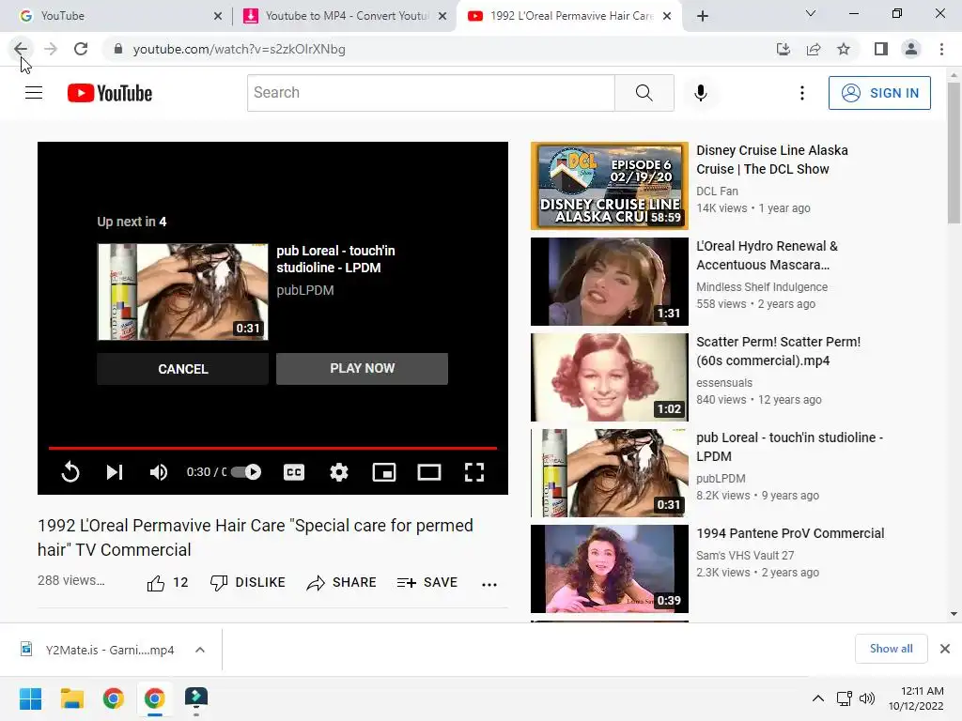The height and width of the screenshot is (721, 962).
Task: Toggle the autoplay switch in player
Action: click(245, 471)
